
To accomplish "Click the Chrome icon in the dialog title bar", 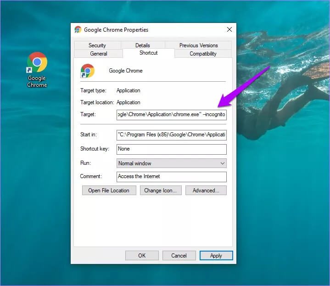I will (78, 30).
